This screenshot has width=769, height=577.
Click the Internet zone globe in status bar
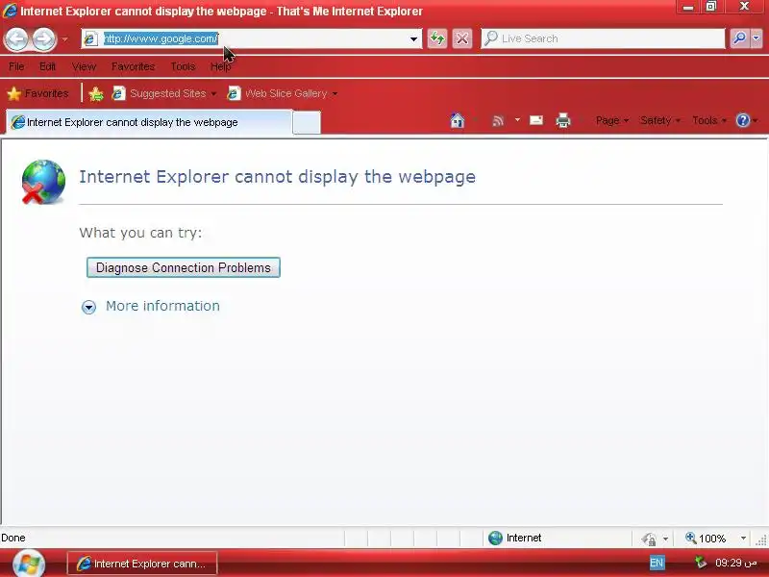[496, 539]
